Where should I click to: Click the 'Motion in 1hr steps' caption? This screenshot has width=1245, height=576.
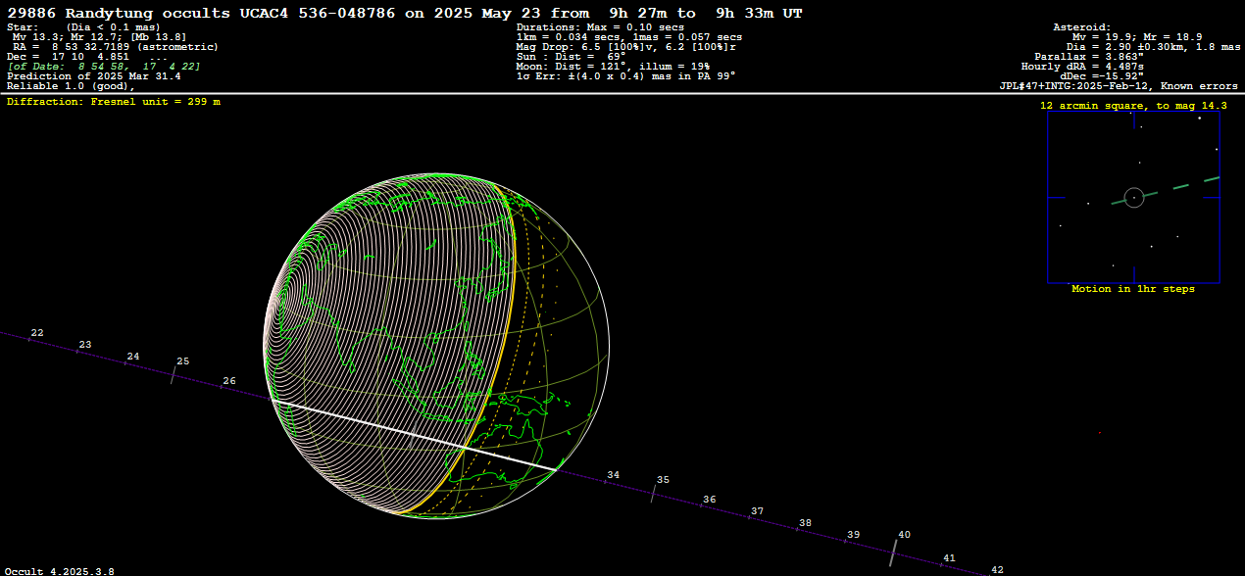point(1132,289)
